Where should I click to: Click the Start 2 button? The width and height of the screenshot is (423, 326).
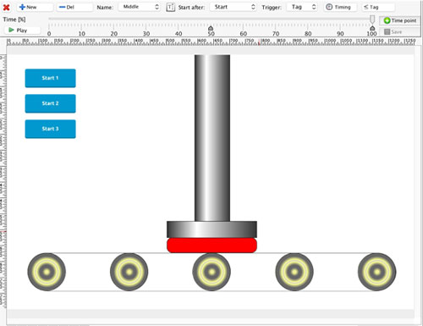[50, 103]
